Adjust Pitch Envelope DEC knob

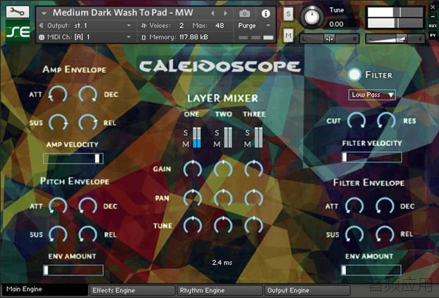[x=88, y=206]
